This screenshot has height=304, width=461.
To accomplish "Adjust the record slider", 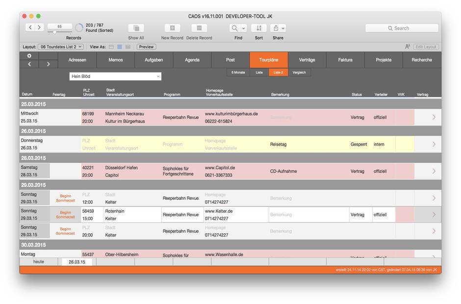I will [x=55, y=32].
